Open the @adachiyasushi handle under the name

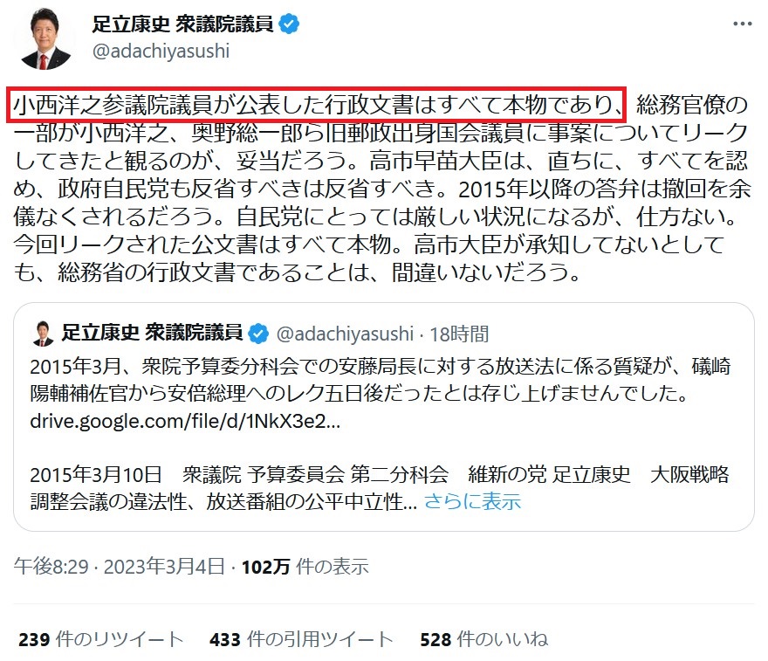point(161,51)
